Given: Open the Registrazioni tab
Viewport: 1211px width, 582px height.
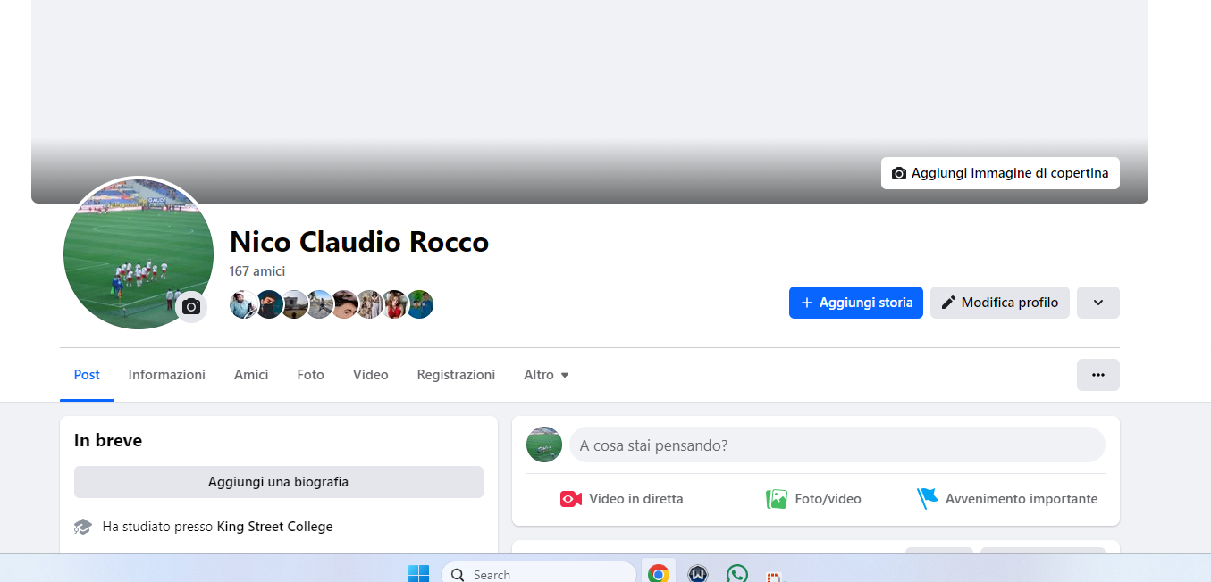Looking at the screenshot, I should (456, 375).
